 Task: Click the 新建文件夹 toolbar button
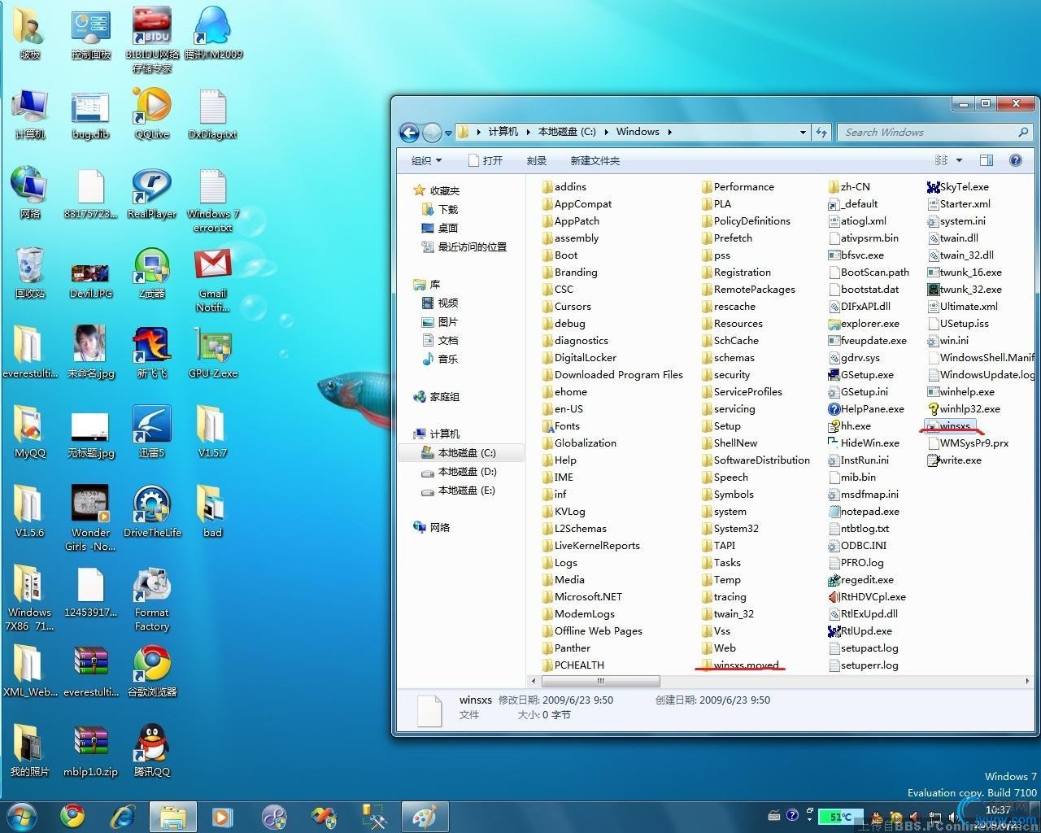click(595, 161)
